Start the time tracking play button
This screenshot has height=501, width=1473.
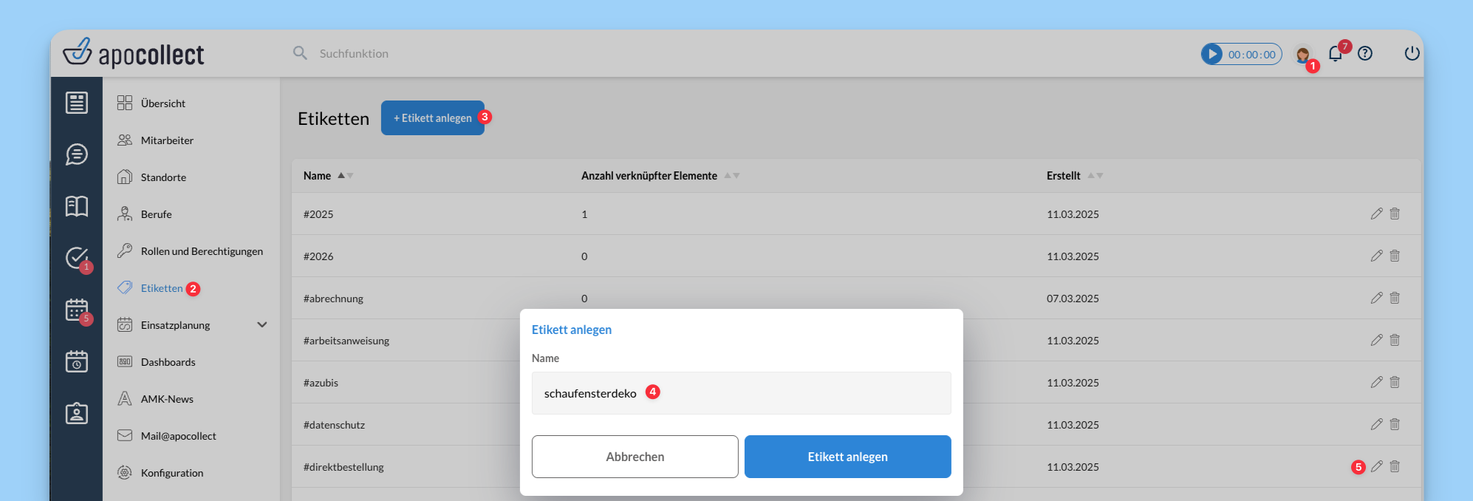pyautogui.click(x=1212, y=54)
